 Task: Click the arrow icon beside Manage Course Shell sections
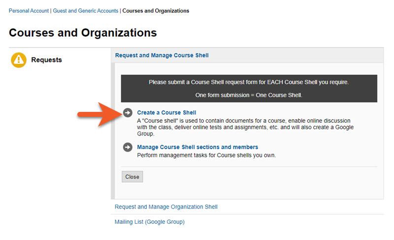pos(128,147)
